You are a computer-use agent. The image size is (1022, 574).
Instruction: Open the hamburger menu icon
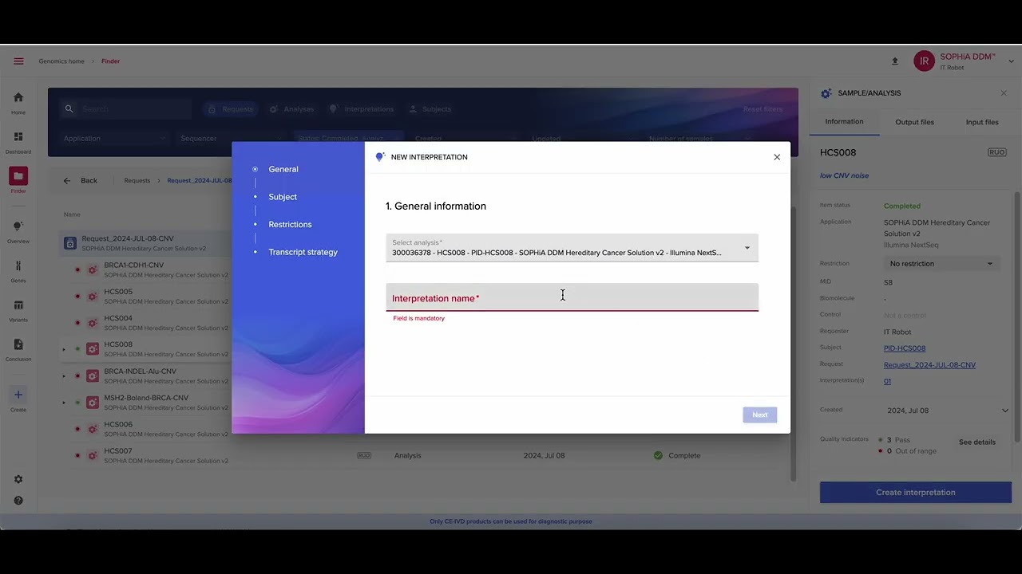pos(18,61)
